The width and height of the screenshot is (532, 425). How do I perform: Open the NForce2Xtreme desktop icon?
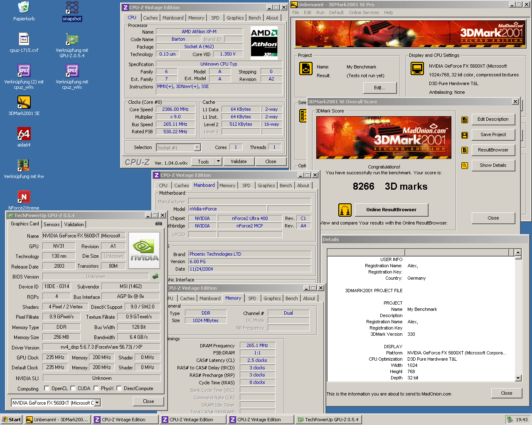[24, 197]
